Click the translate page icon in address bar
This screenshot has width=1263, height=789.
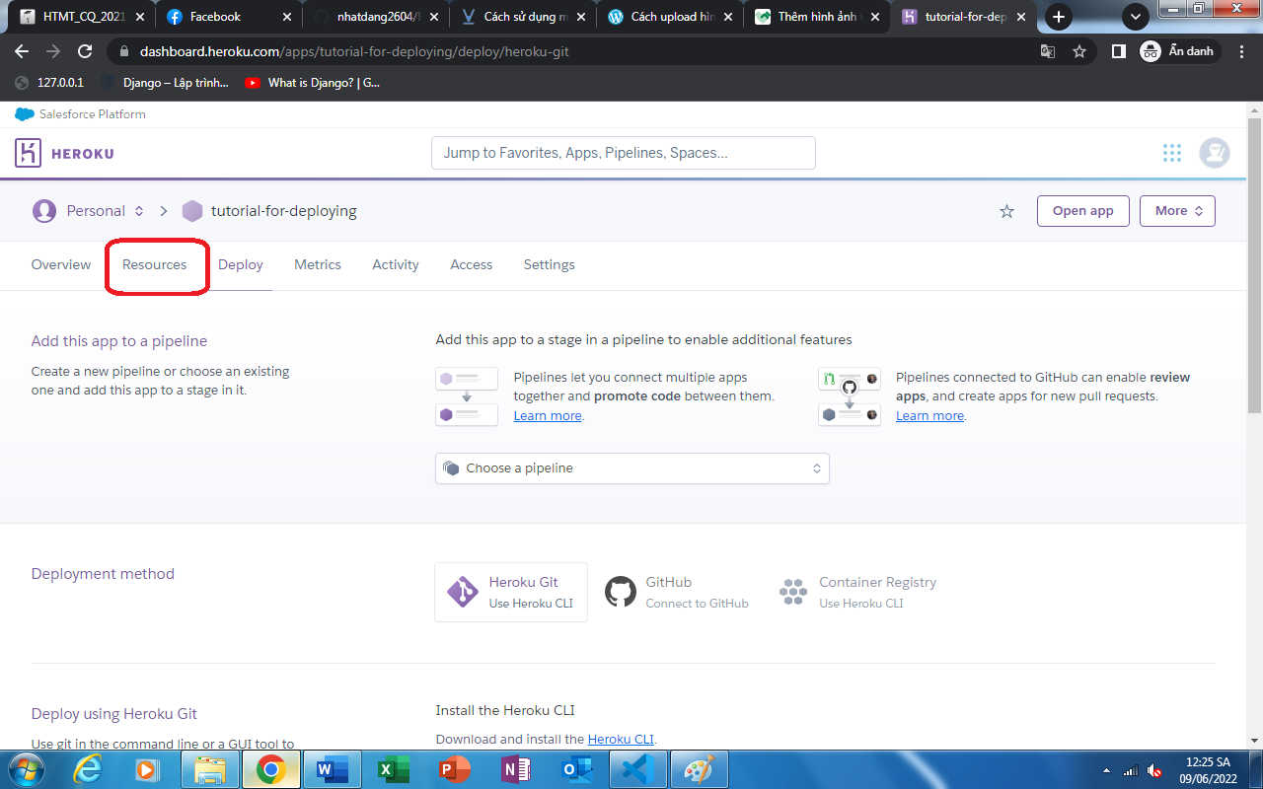click(x=1048, y=51)
